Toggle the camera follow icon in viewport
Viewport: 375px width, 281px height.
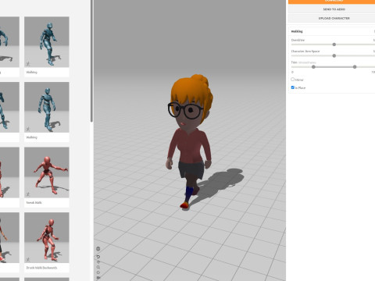pyautogui.click(x=98, y=278)
